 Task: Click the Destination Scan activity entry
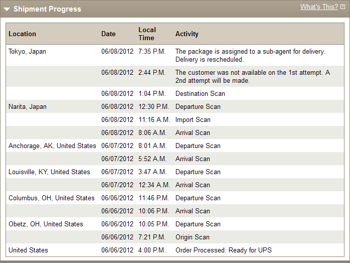(x=200, y=94)
